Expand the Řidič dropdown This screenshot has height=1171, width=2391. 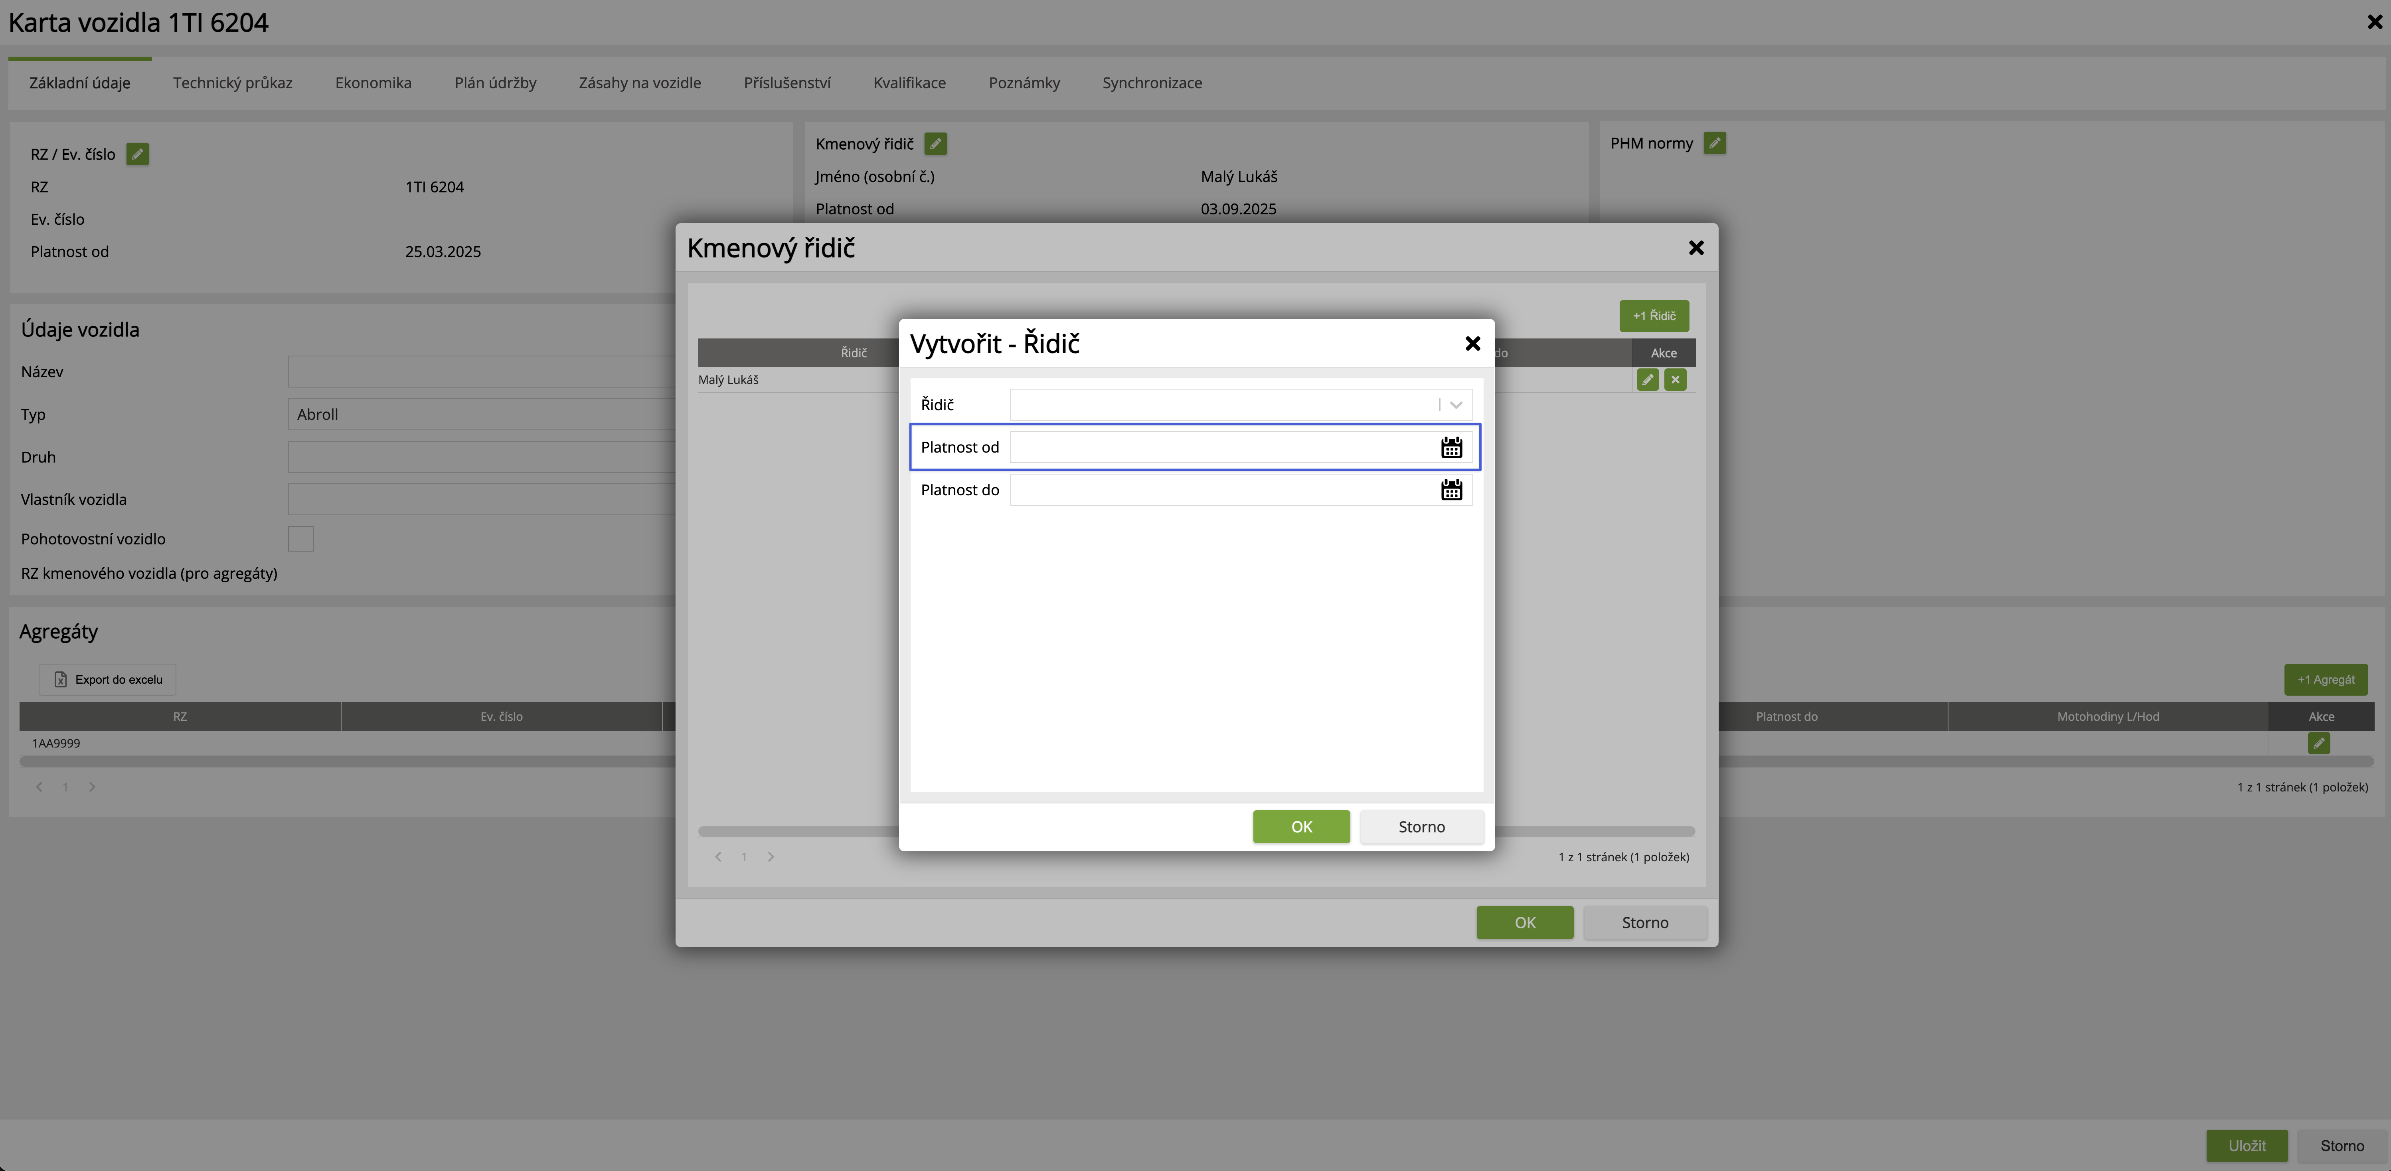point(1455,405)
